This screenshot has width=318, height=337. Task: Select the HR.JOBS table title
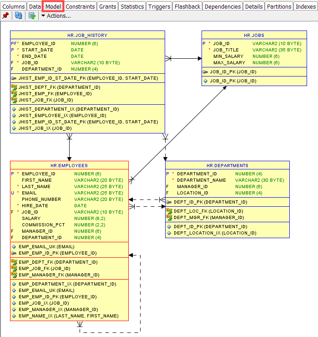pos(254,35)
